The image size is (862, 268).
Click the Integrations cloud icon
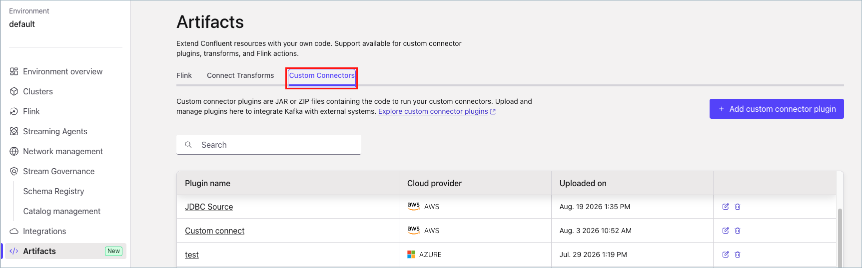tap(14, 231)
